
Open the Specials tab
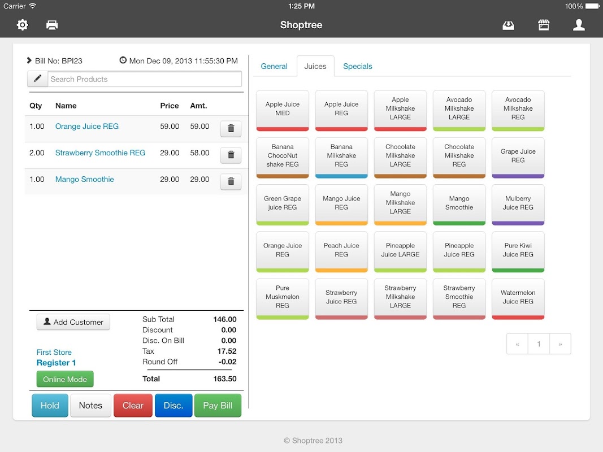(x=358, y=66)
